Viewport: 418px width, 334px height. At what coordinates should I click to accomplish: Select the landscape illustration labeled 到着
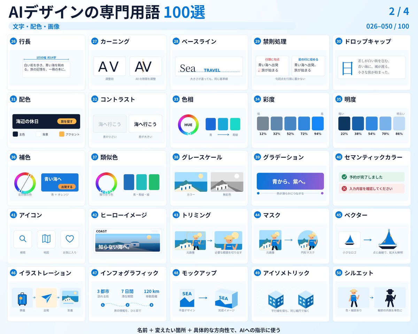[70, 298]
